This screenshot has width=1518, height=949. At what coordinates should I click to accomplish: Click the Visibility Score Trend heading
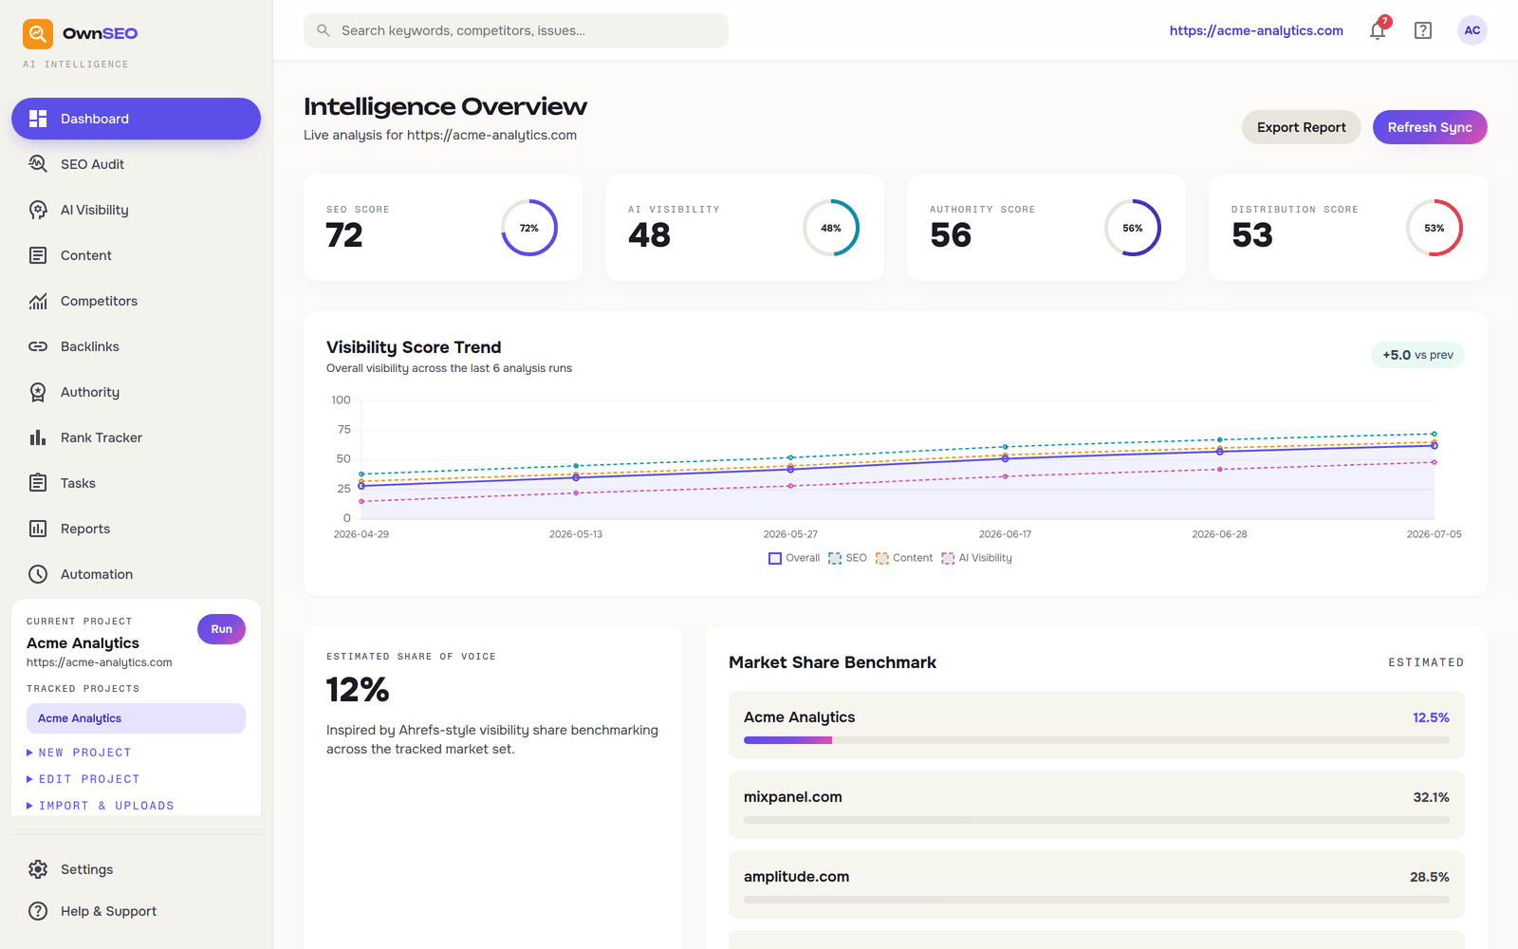[414, 347]
